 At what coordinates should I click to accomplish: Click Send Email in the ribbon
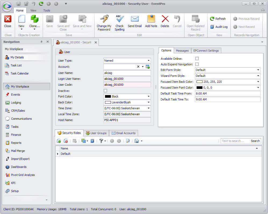point(135,21)
